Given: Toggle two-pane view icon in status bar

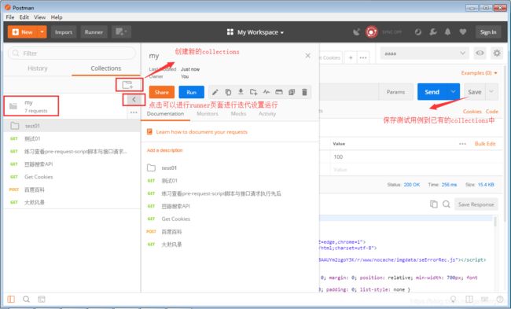Looking at the screenshot, I should point(469,300).
